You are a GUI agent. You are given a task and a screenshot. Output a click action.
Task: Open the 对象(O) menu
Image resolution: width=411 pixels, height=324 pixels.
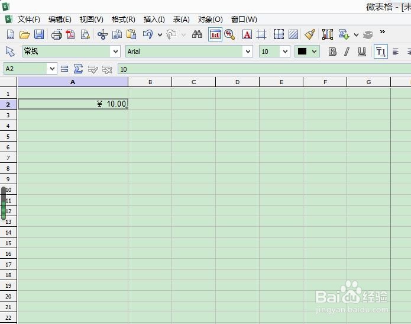pyautogui.click(x=210, y=20)
